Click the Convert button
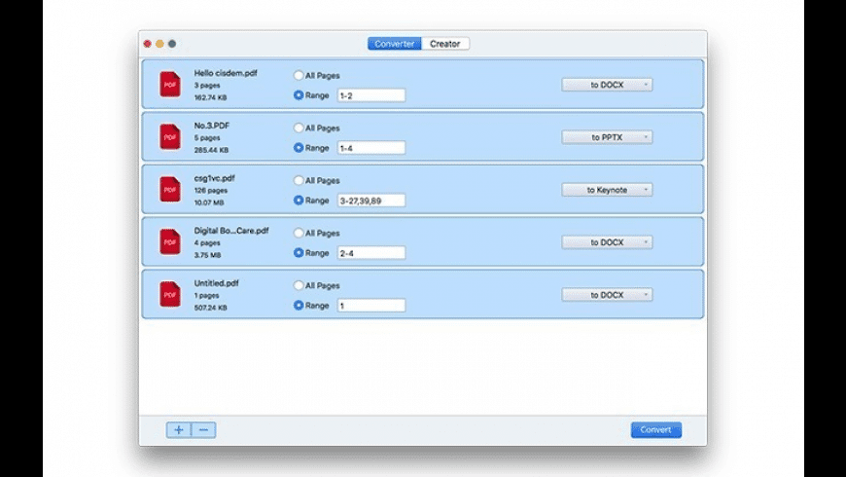The image size is (846, 477). pos(656,430)
